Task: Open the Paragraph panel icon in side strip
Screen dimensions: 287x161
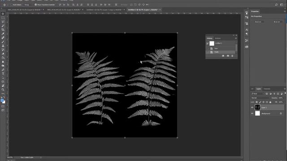Action: [247, 34]
